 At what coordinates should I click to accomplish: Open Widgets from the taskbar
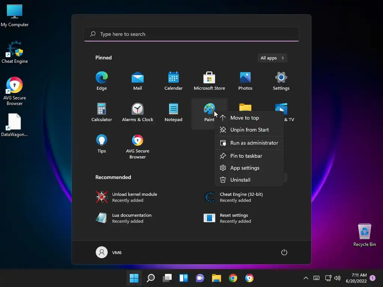(183, 278)
